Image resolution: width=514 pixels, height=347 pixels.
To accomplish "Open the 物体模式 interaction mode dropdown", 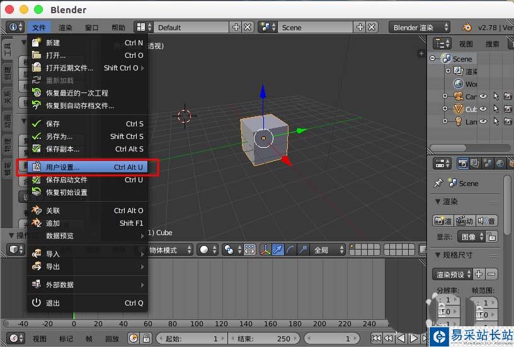I will (170, 250).
